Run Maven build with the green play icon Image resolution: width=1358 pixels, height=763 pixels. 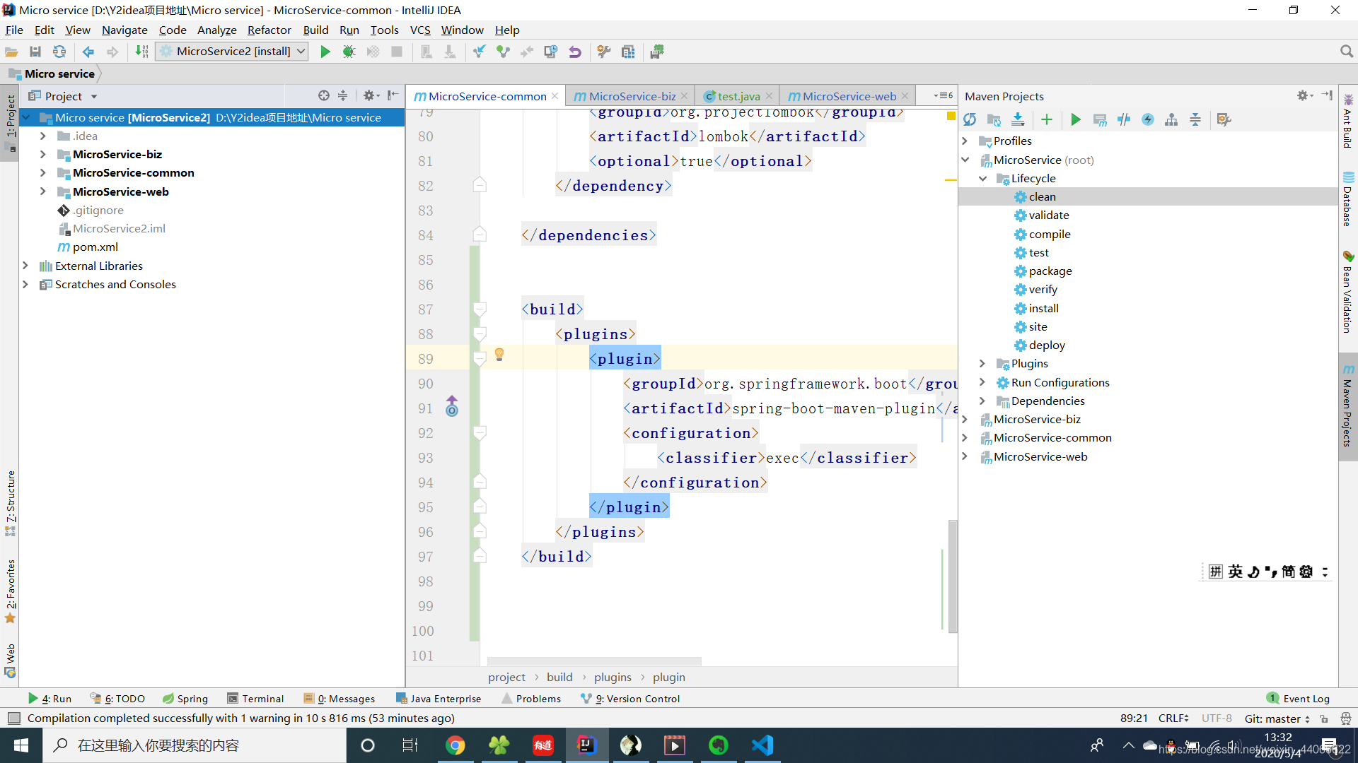(x=1076, y=119)
